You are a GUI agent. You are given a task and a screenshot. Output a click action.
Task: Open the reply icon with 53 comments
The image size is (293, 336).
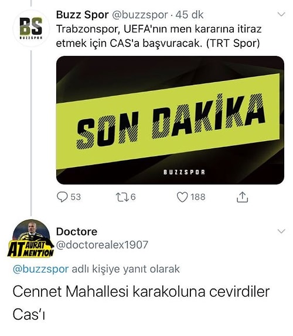[x=62, y=197]
